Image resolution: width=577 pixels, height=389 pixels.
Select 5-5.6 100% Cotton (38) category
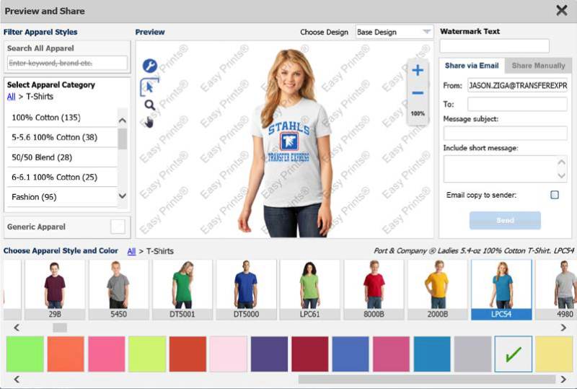pyautogui.click(x=62, y=137)
